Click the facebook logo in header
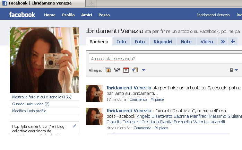242x150 pixels. (x=22, y=15)
